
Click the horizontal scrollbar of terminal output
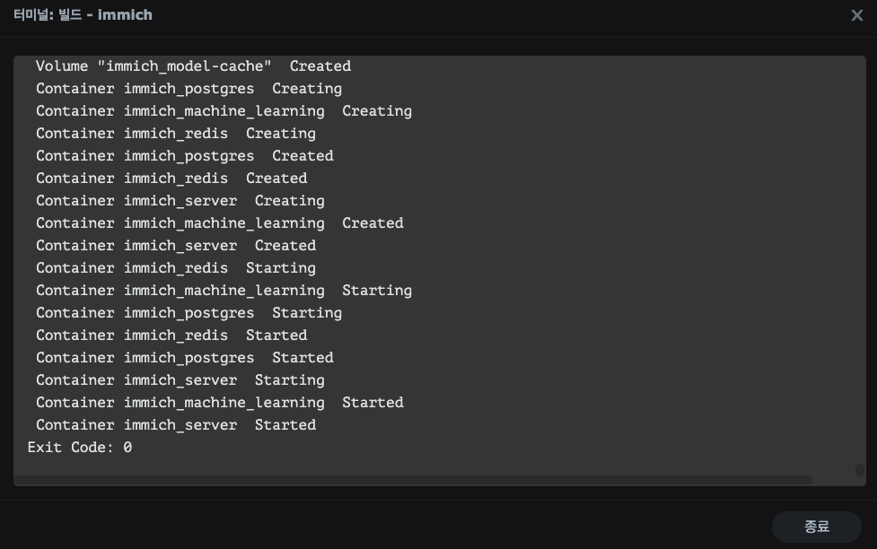(x=413, y=480)
